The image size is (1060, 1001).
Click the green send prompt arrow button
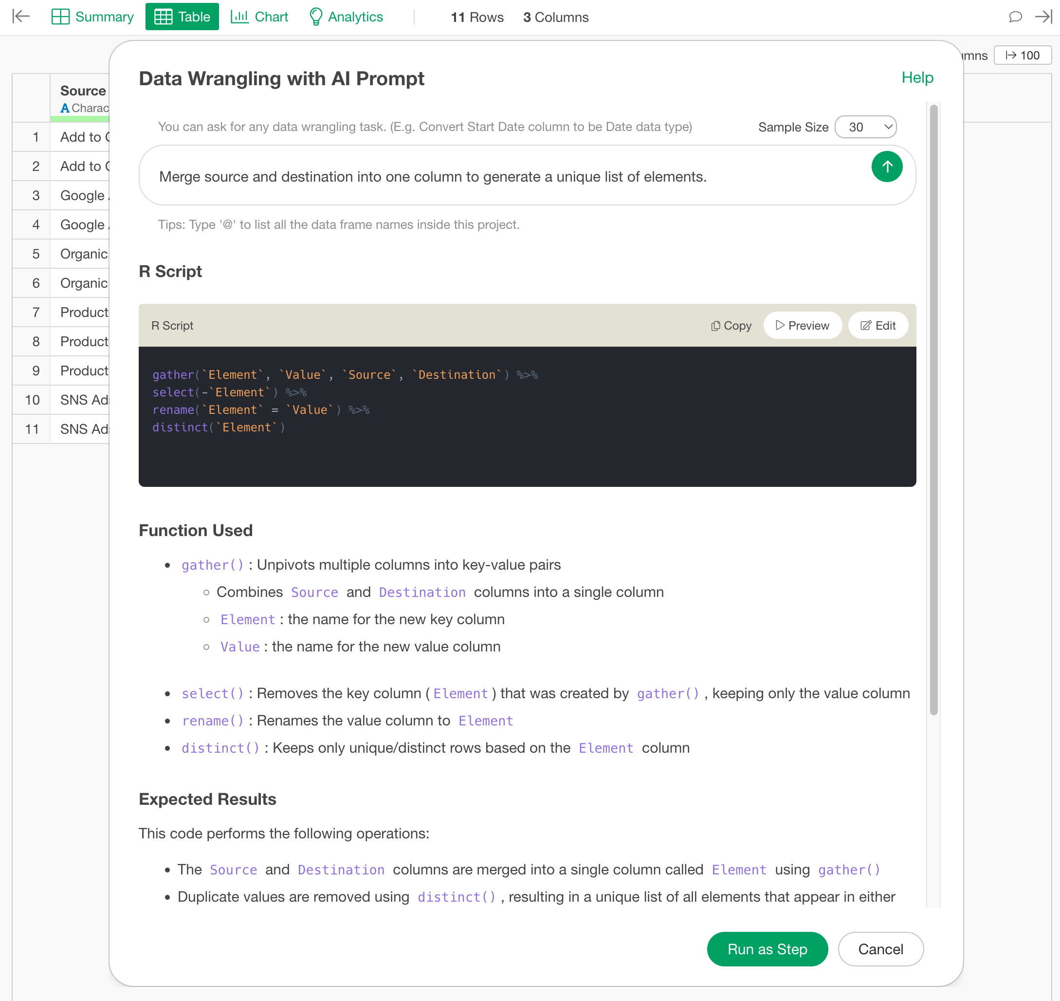pos(886,167)
